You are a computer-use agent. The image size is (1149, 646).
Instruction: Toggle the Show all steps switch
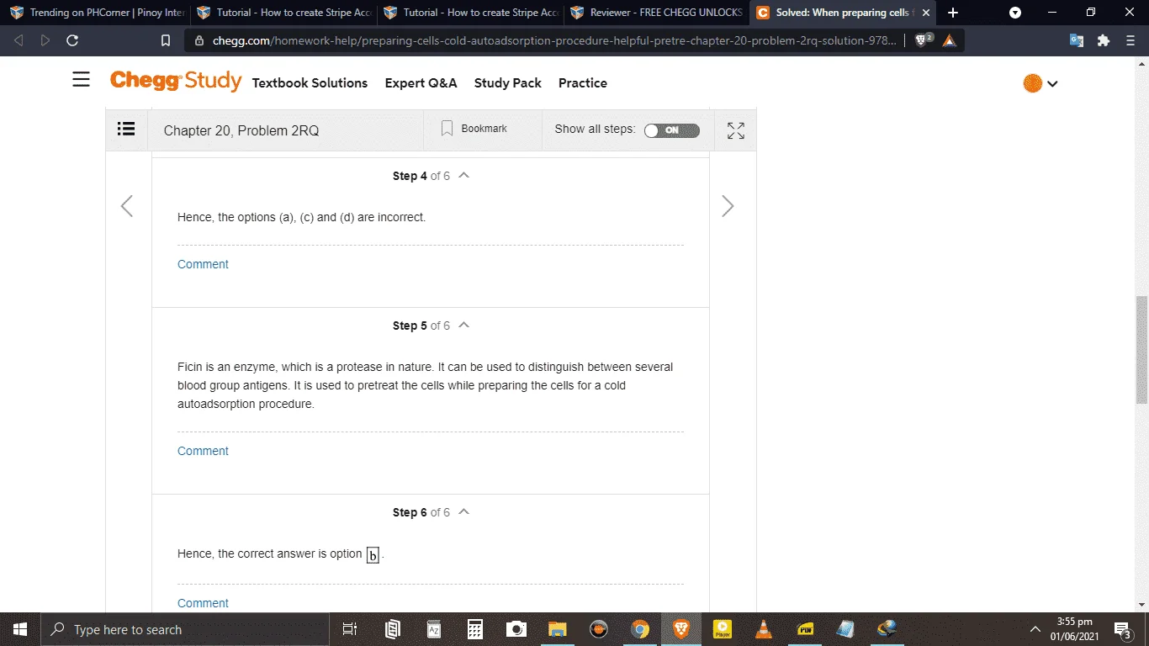(x=671, y=130)
